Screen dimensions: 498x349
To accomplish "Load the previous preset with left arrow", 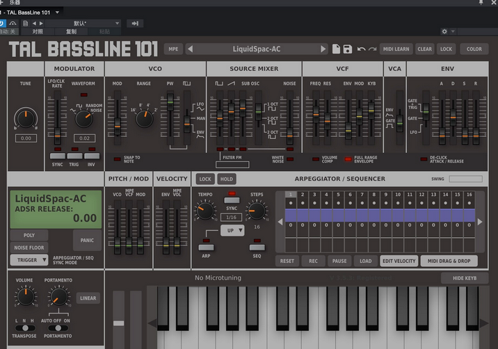I will tap(191, 49).
